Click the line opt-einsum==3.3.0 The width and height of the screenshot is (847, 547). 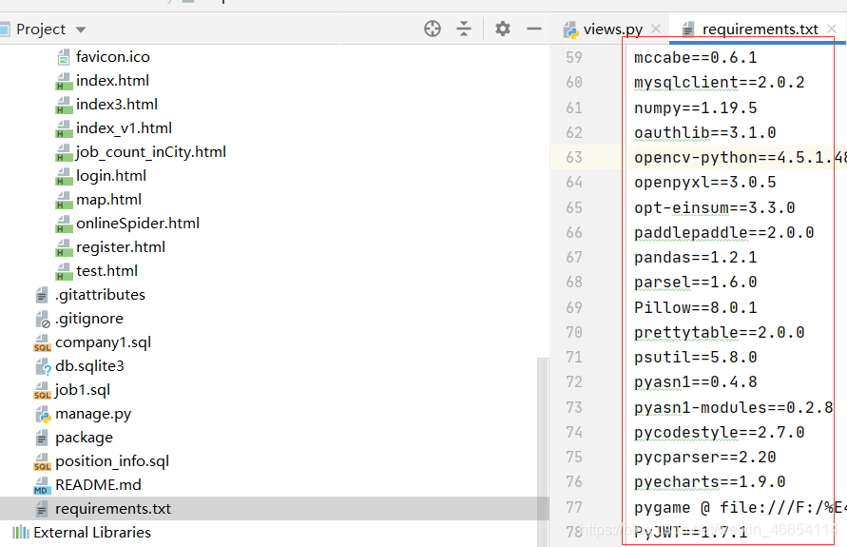point(714,207)
